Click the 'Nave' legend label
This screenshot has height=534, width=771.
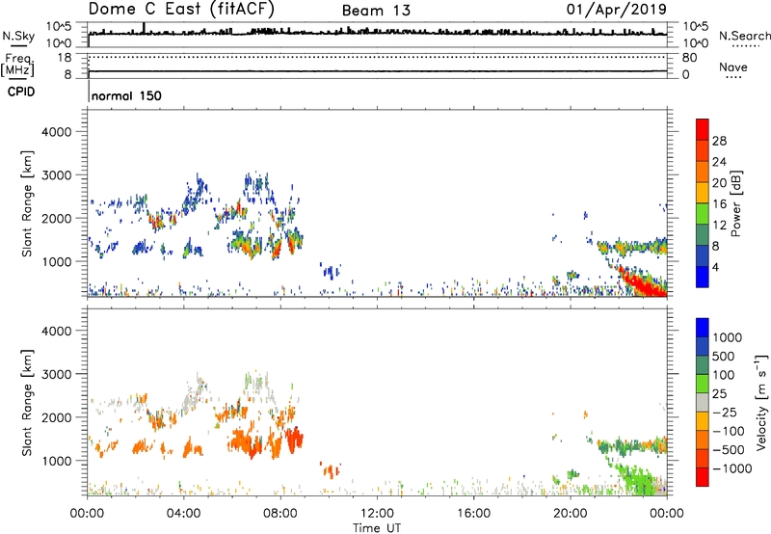[733, 67]
